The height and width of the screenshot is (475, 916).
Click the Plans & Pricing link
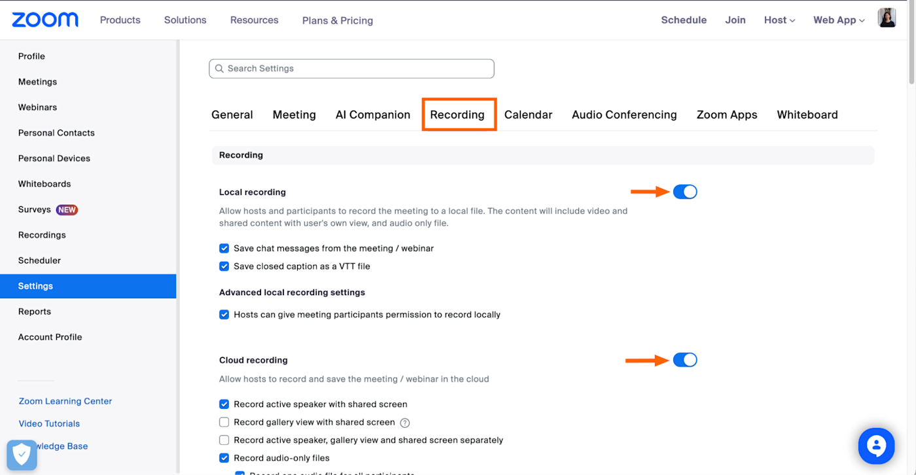(x=338, y=20)
